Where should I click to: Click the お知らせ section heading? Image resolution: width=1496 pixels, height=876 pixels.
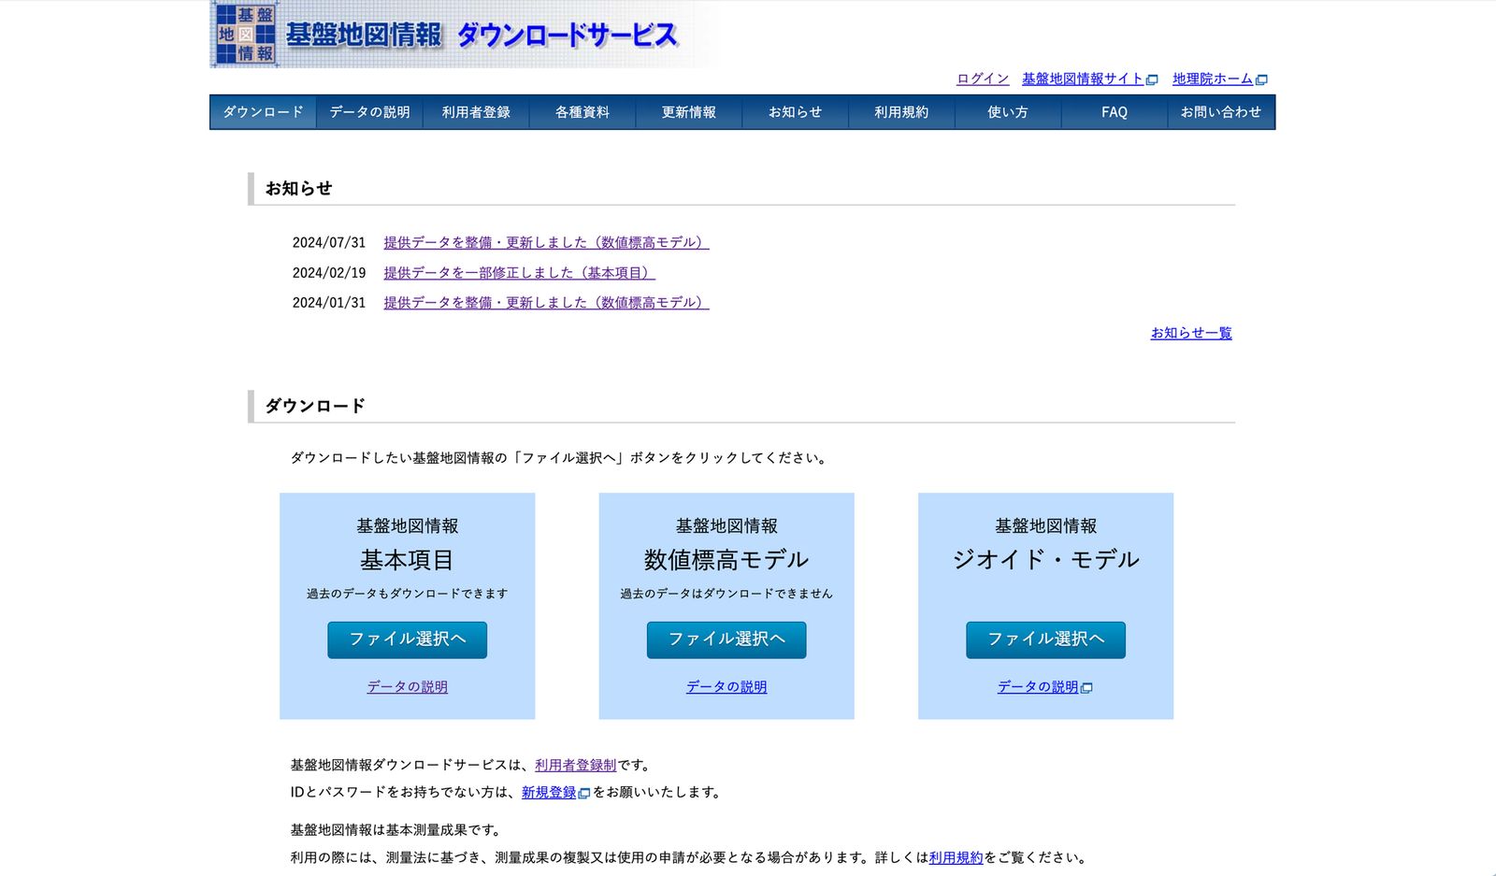tap(298, 188)
